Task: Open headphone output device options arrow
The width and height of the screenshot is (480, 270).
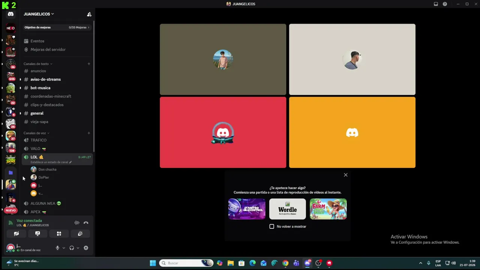Action: 78,248
